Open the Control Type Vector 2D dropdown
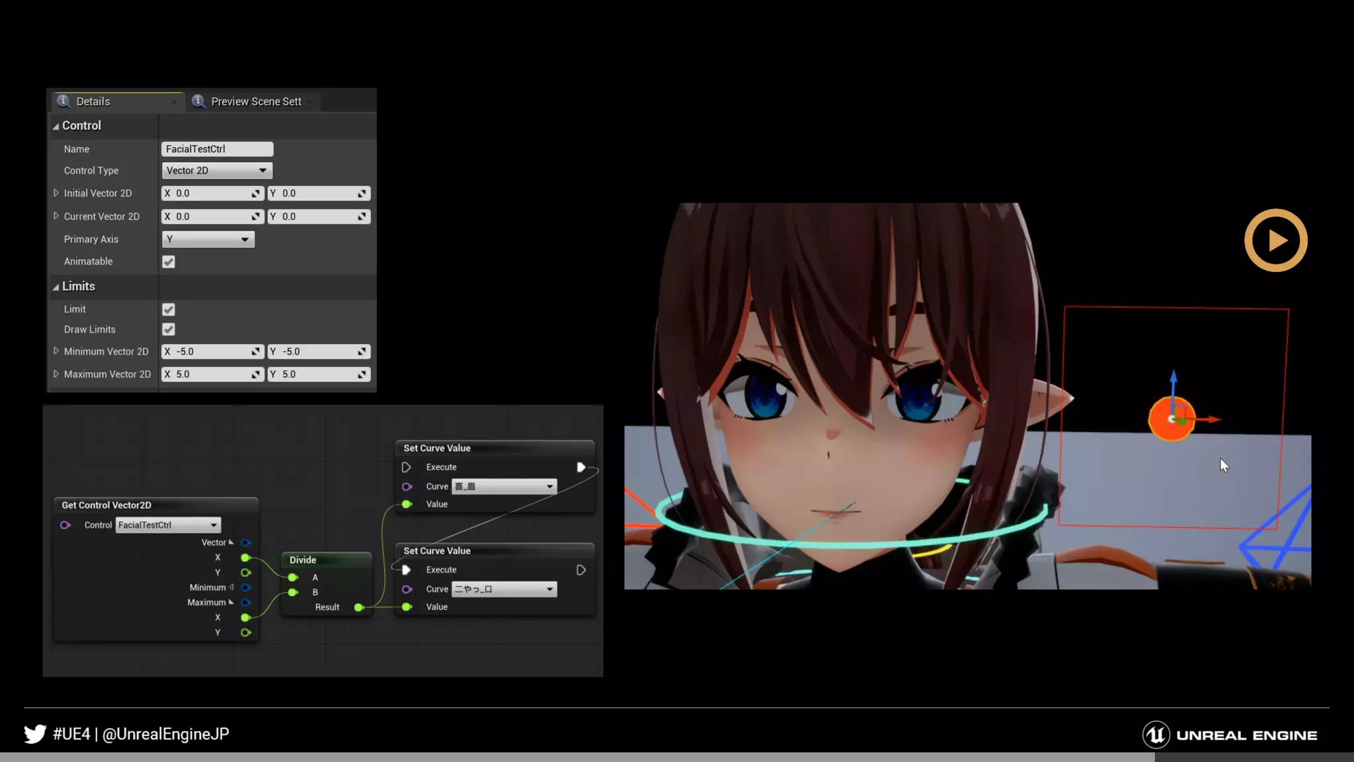This screenshot has height=762, width=1354. point(217,171)
